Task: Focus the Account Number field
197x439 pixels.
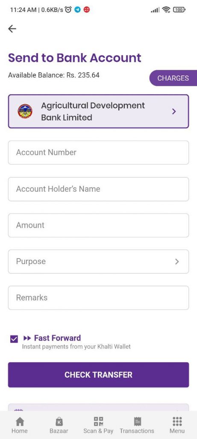Action: pyautogui.click(x=98, y=153)
